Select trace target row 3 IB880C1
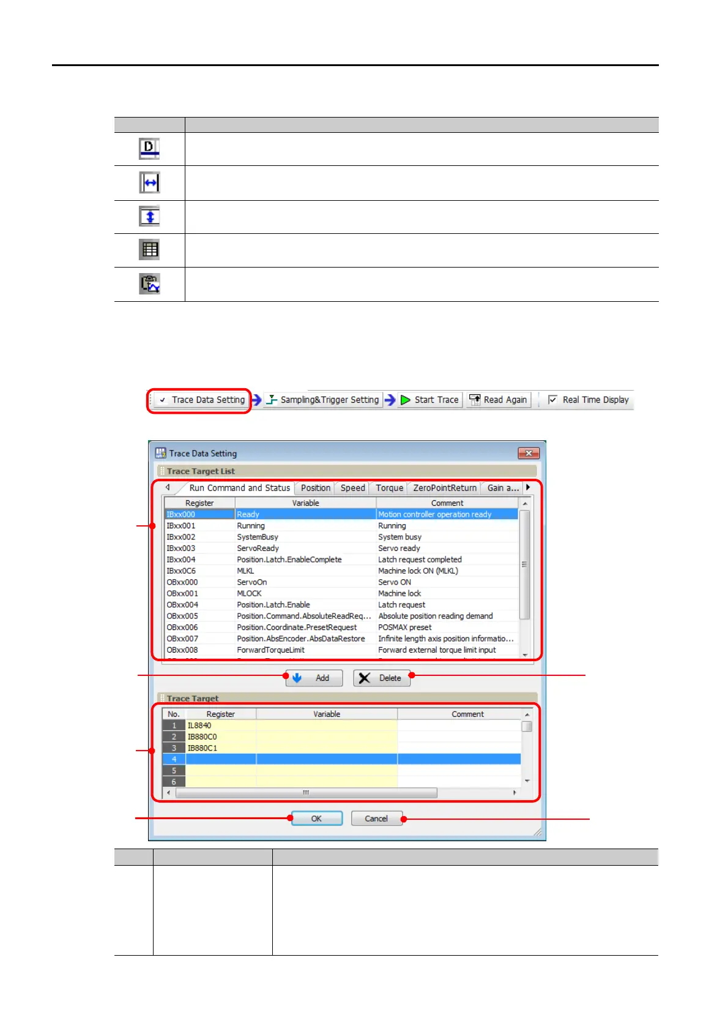The height and width of the screenshot is (1031, 728). 341,748
